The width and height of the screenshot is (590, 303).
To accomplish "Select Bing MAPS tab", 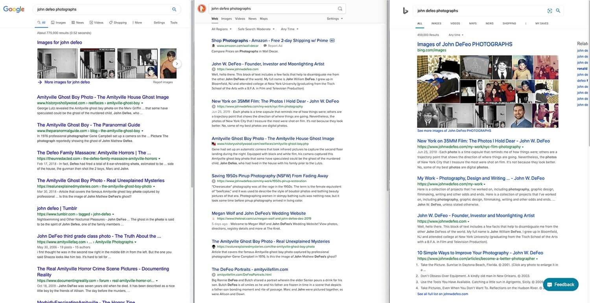I will (x=473, y=24).
